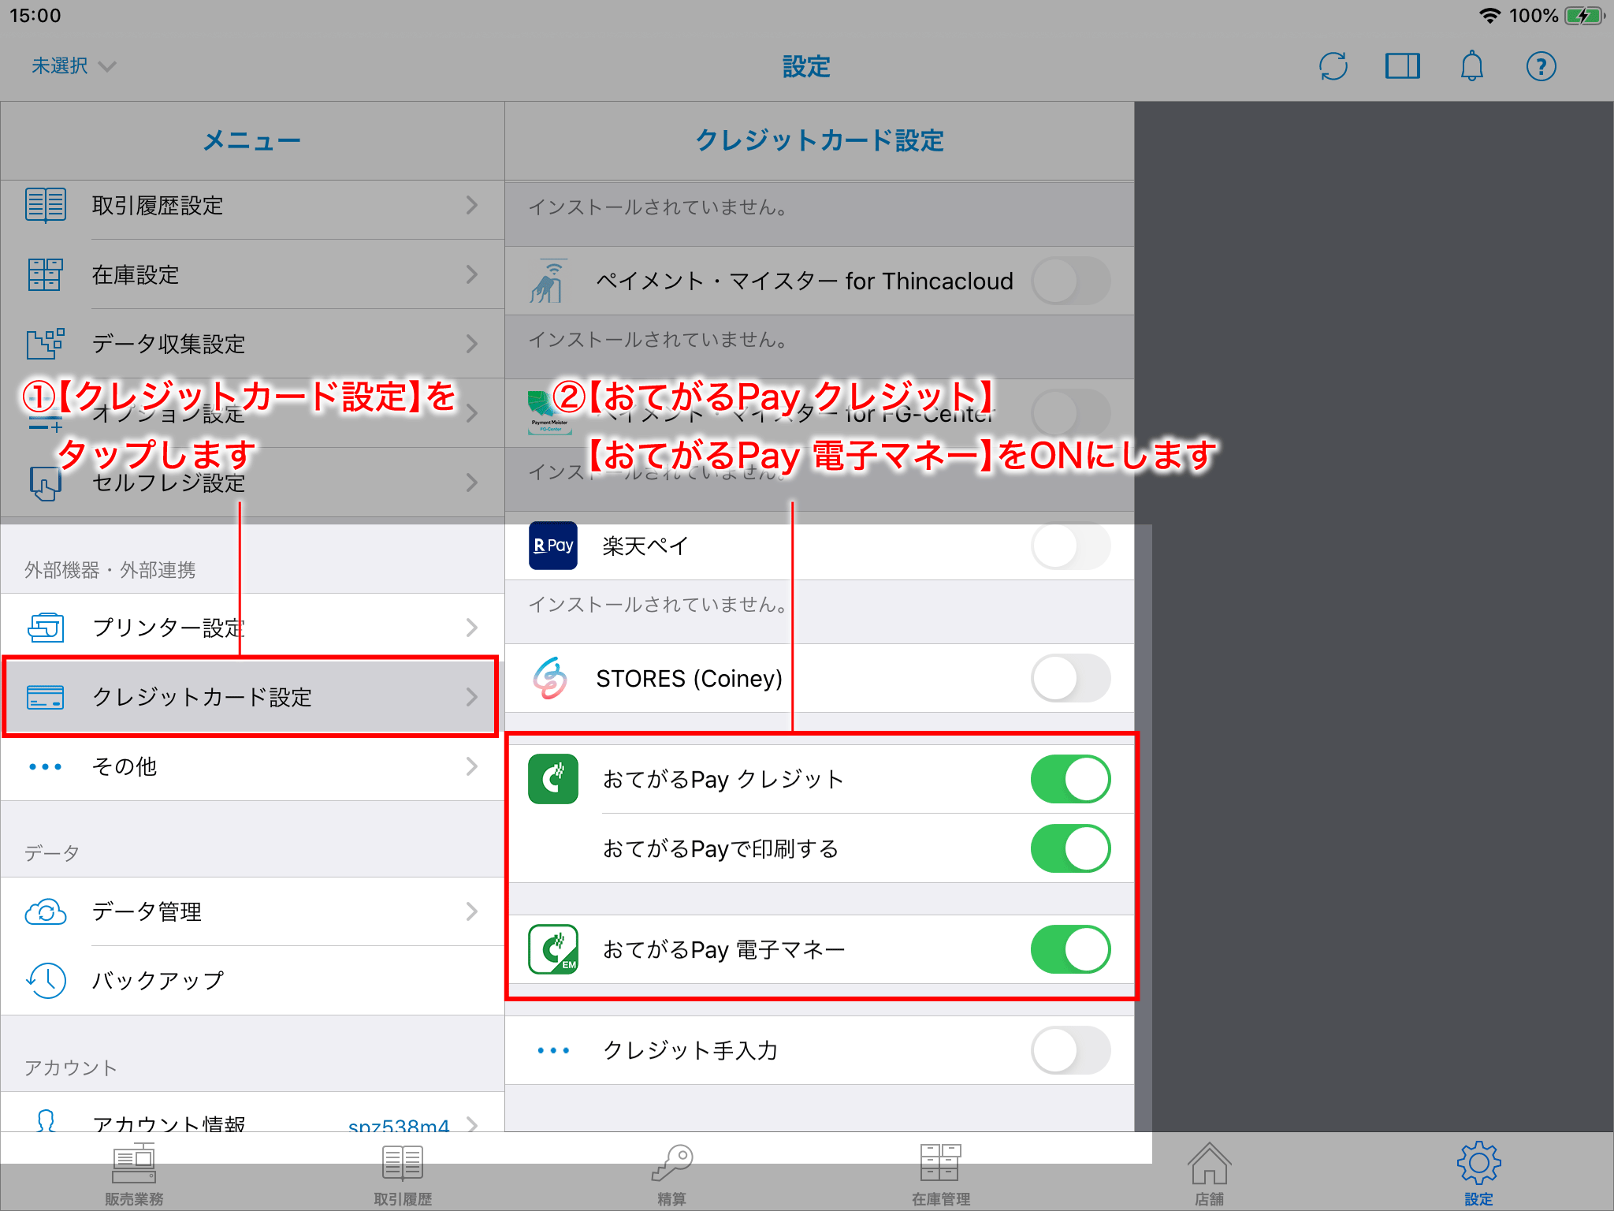Screen dimensions: 1614x1211
Task: Tap the 在庫設定 cabinet icon
Action: coord(46,274)
